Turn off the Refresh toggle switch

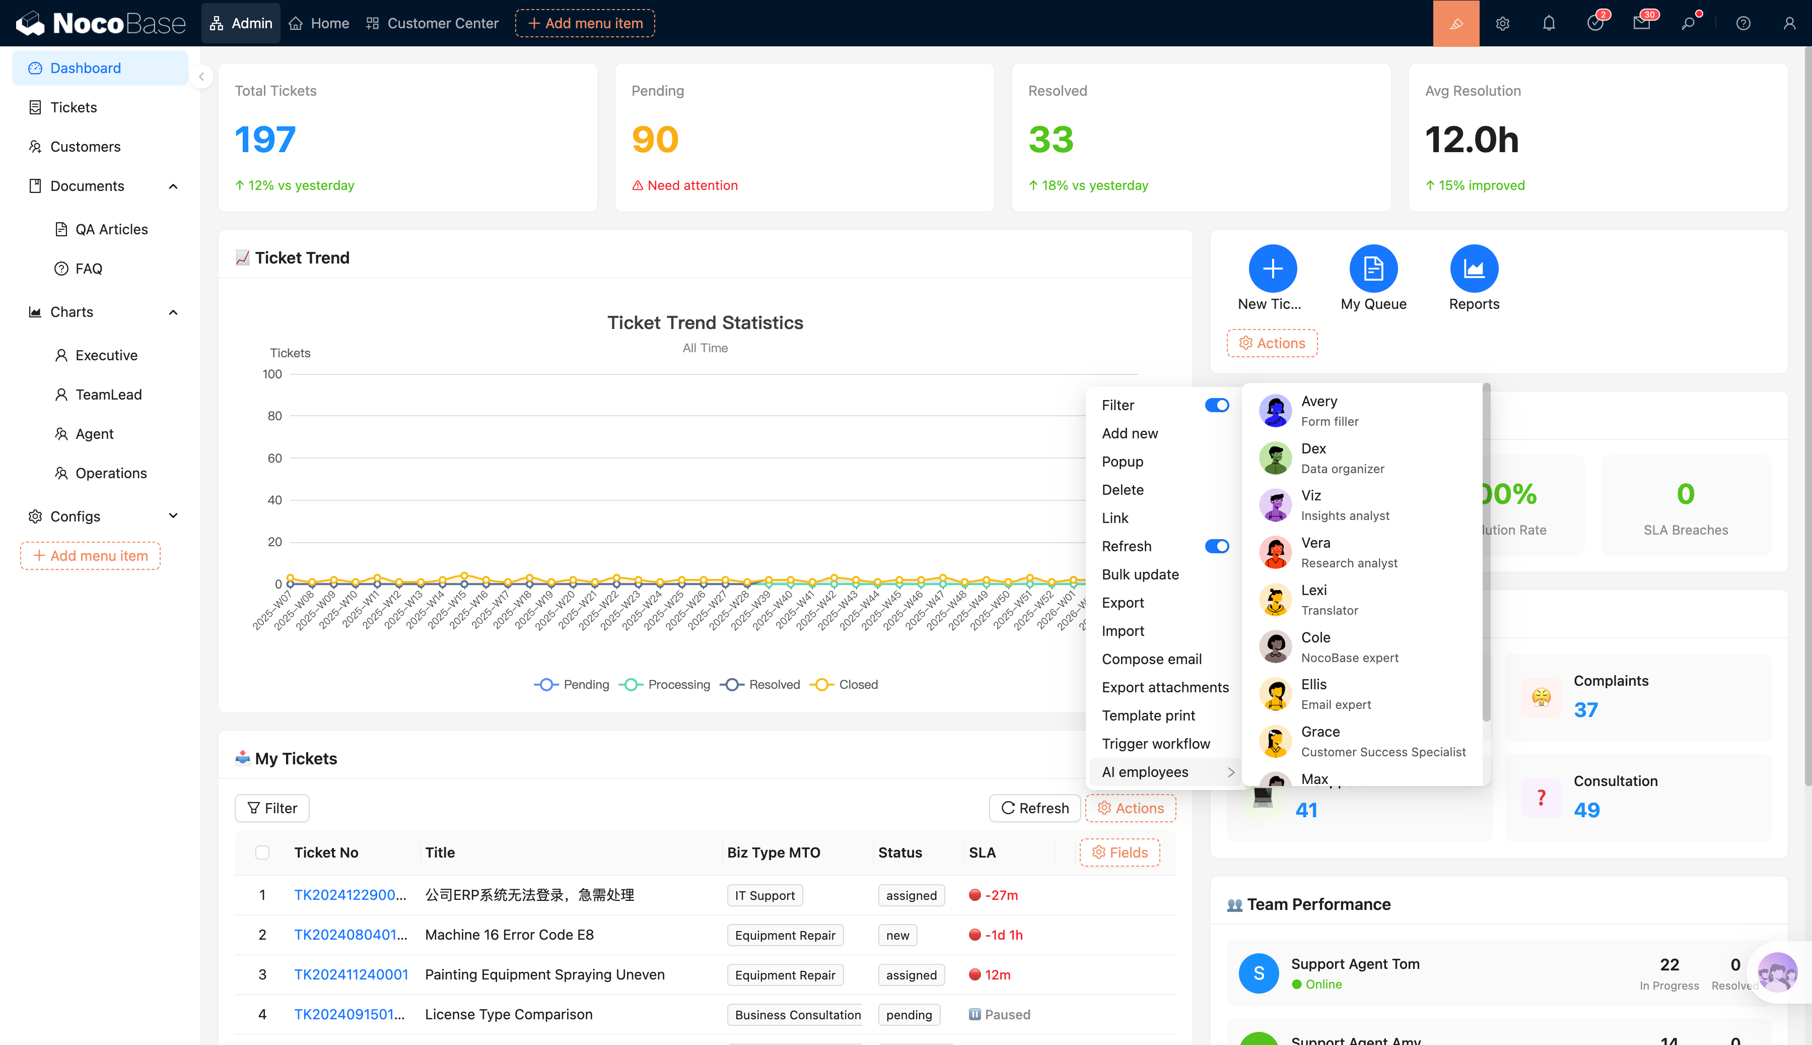point(1217,546)
